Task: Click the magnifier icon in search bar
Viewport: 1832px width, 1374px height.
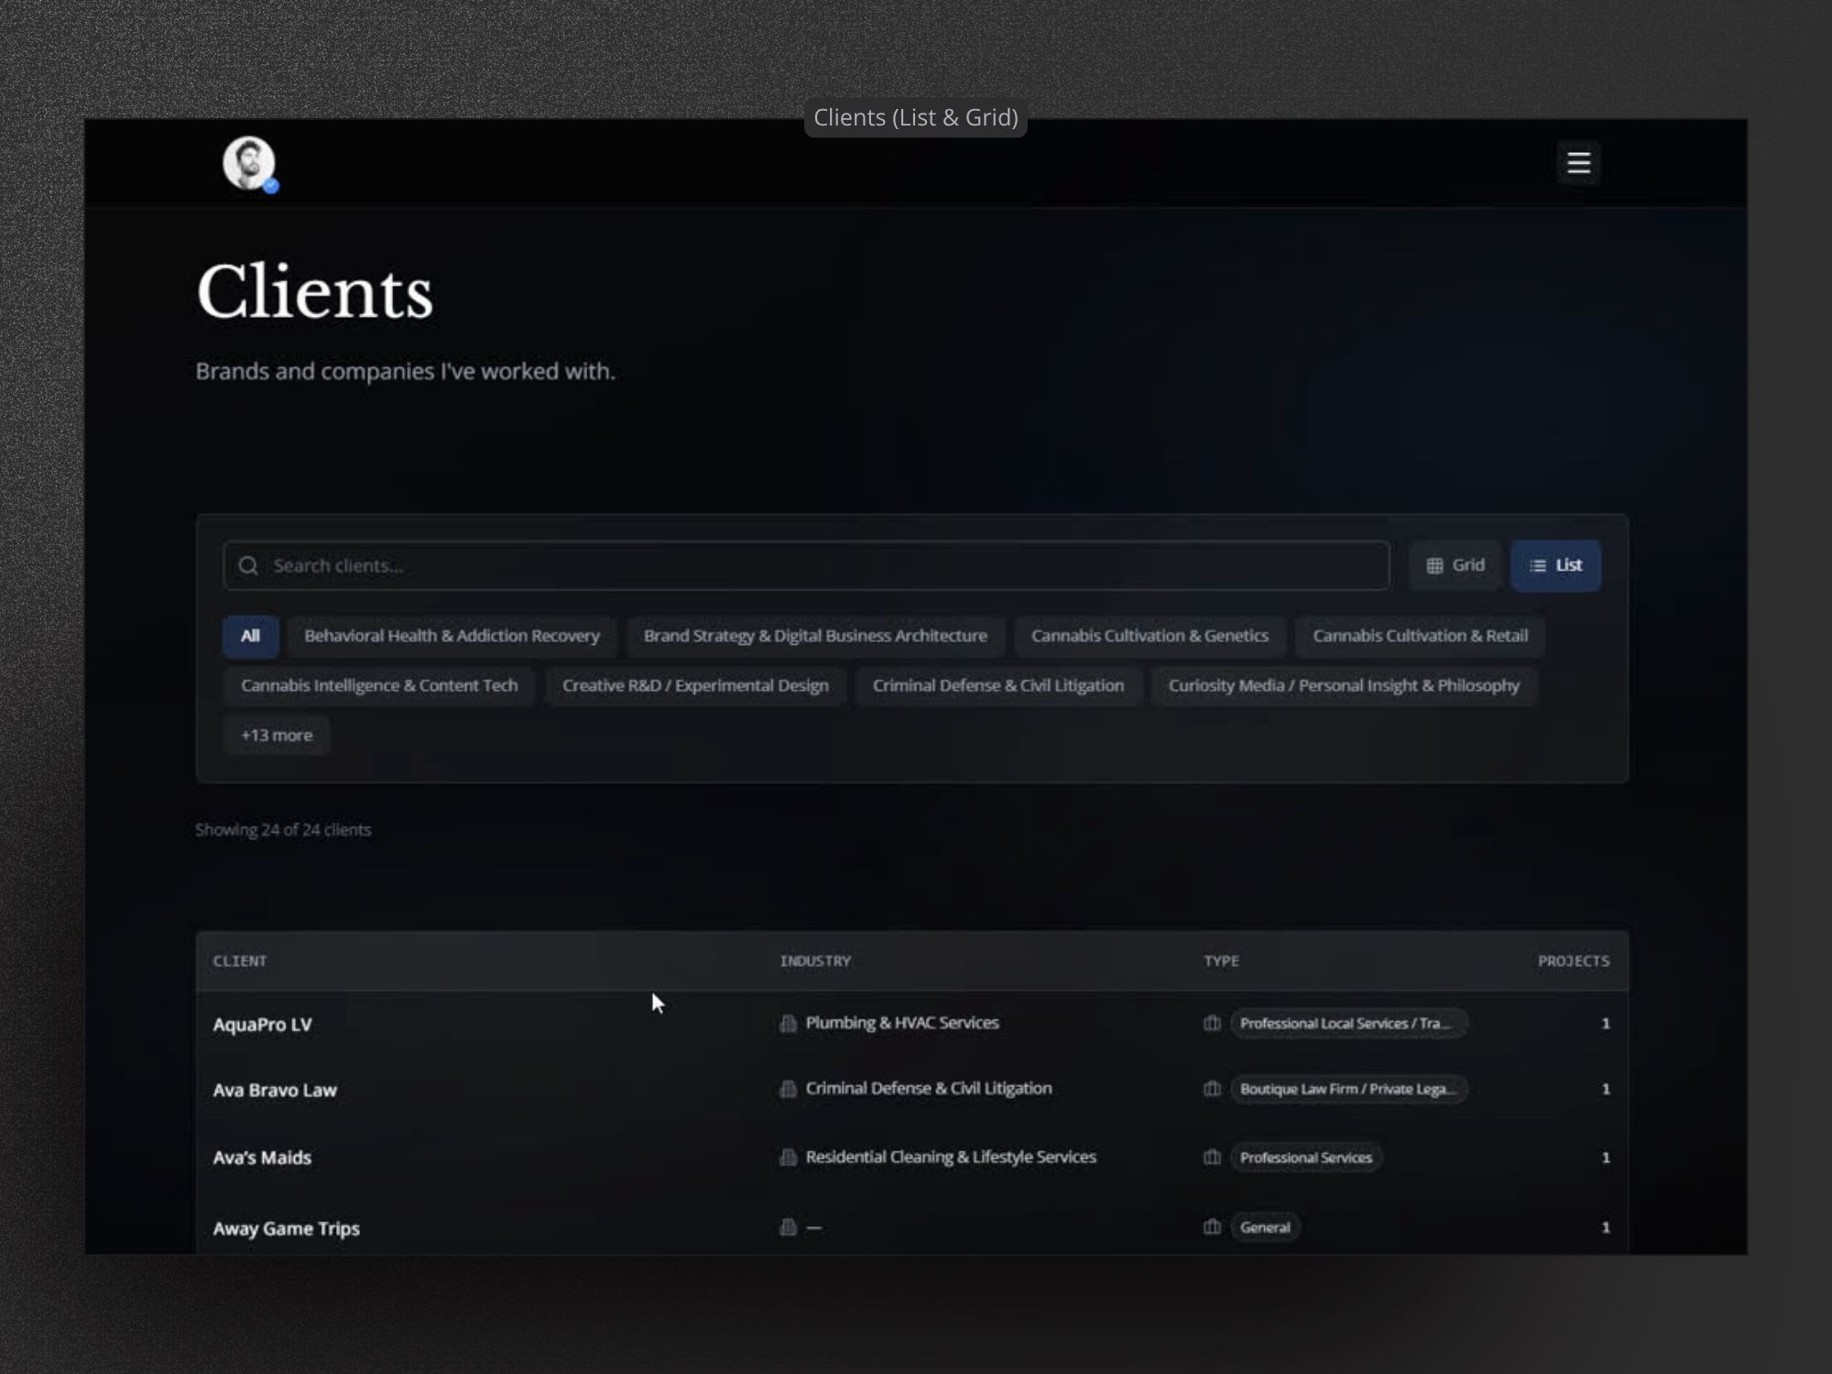Action: [248, 565]
